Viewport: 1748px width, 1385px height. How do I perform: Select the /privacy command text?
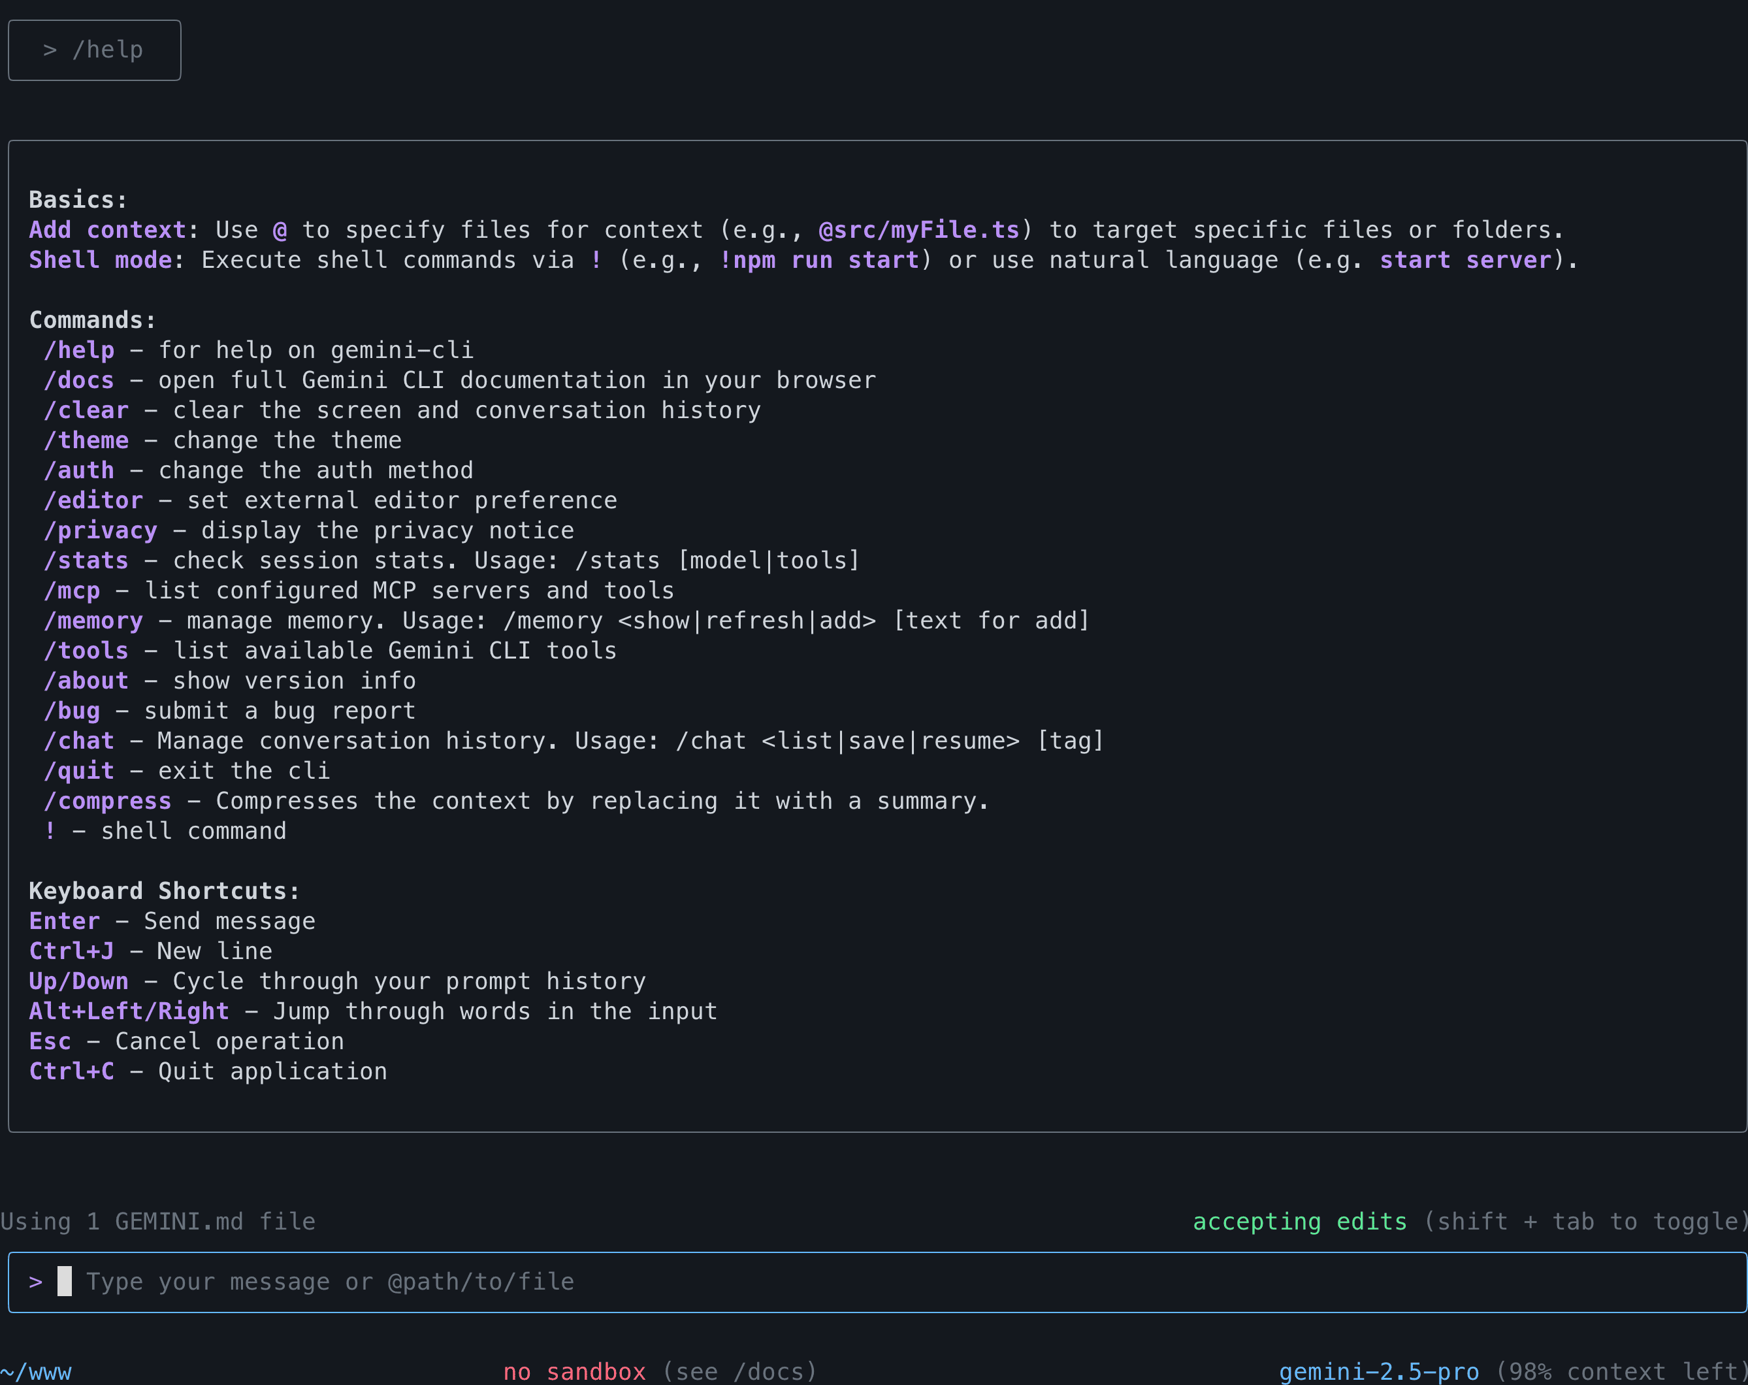coord(101,530)
